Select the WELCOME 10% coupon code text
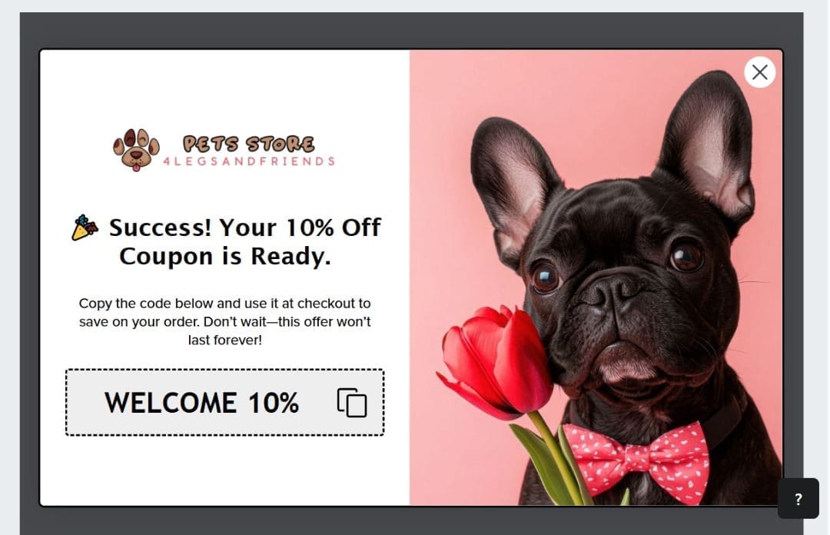The height and width of the screenshot is (535, 830). [201, 403]
